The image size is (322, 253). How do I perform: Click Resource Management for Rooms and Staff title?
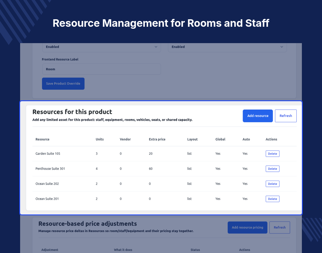click(161, 23)
